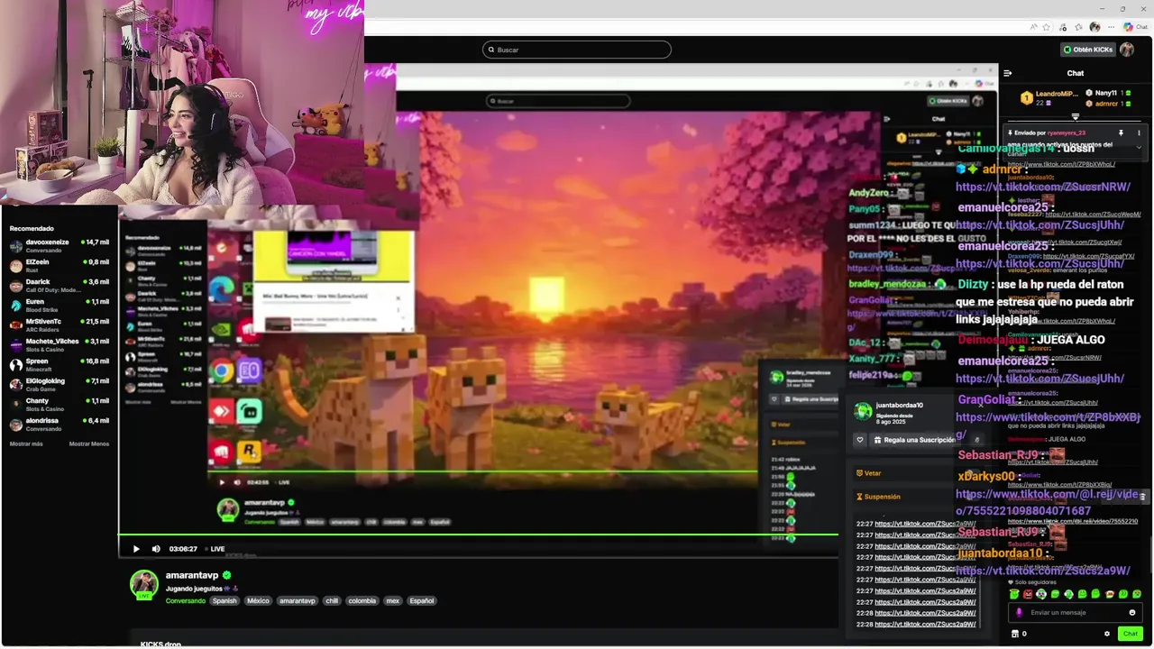Open admrcr tiktok link ZSucsrNRW
The width and height of the screenshot is (1154, 649).
(x=1043, y=187)
